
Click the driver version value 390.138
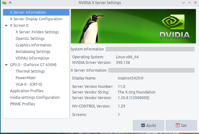(123, 63)
